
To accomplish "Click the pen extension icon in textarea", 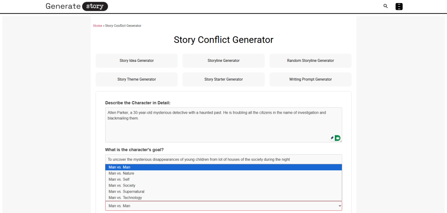I will click(x=332, y=138).
